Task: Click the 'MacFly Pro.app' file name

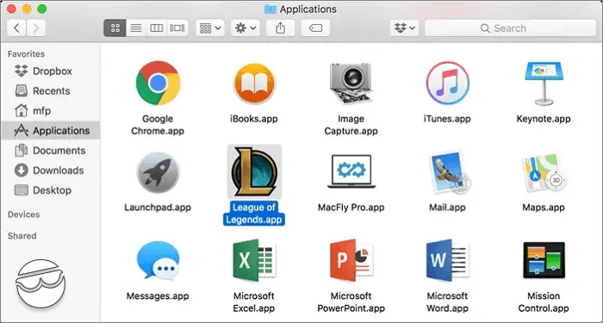Action: [x=351, y=208]
